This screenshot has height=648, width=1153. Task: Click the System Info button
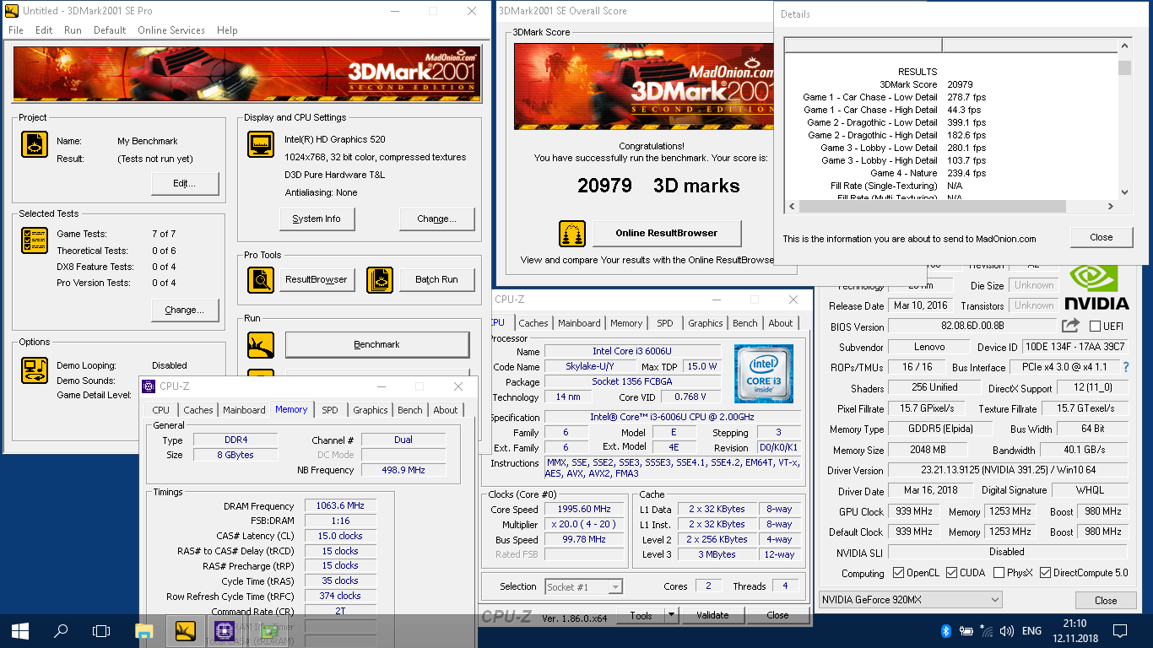pos(317,219)
